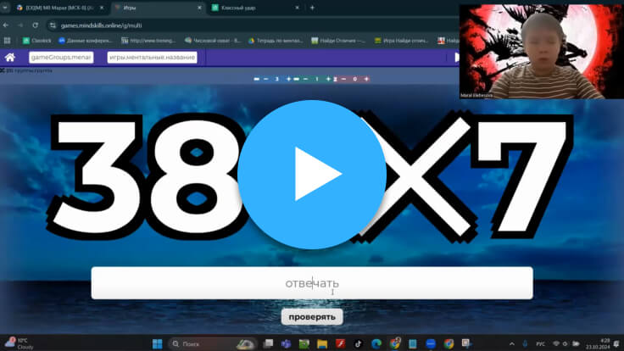Open the Classlock bookmark

(37, 40)
